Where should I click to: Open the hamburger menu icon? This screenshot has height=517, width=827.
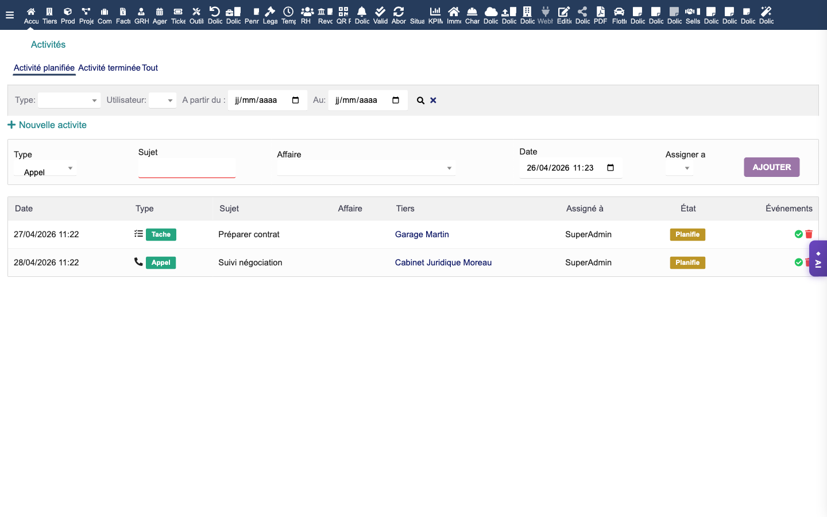click(9, 16)
